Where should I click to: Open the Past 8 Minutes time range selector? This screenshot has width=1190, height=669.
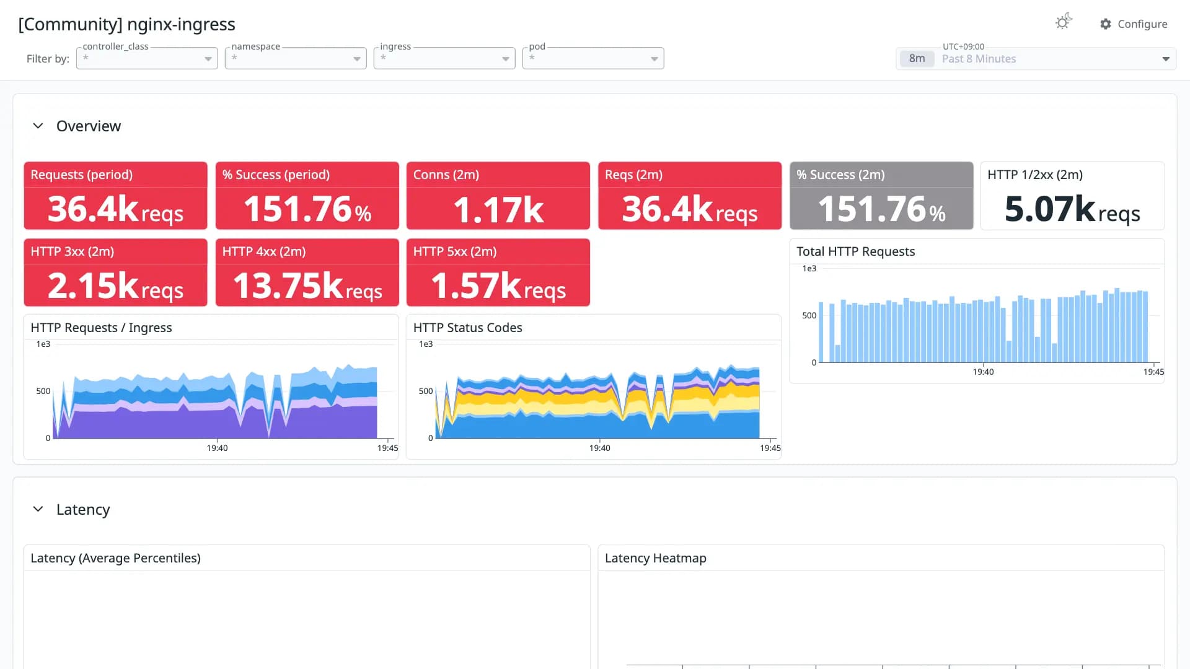click(1036, 59)
